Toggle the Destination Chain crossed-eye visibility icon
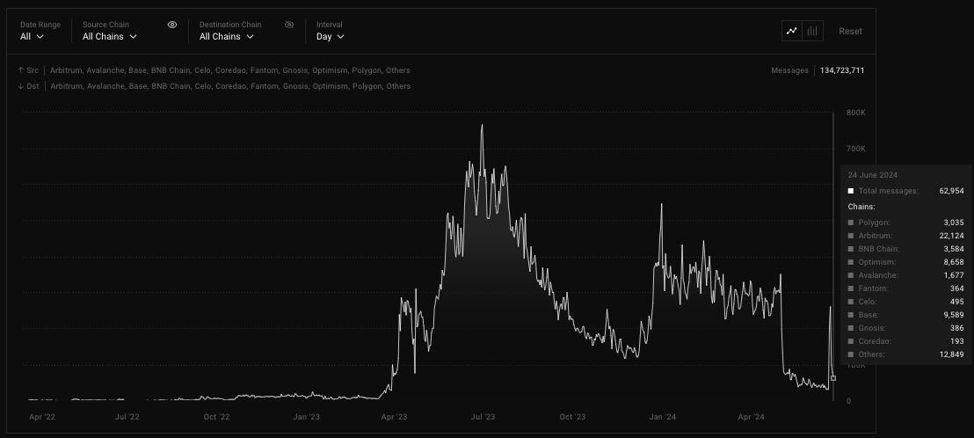 (x=289, y=25)
